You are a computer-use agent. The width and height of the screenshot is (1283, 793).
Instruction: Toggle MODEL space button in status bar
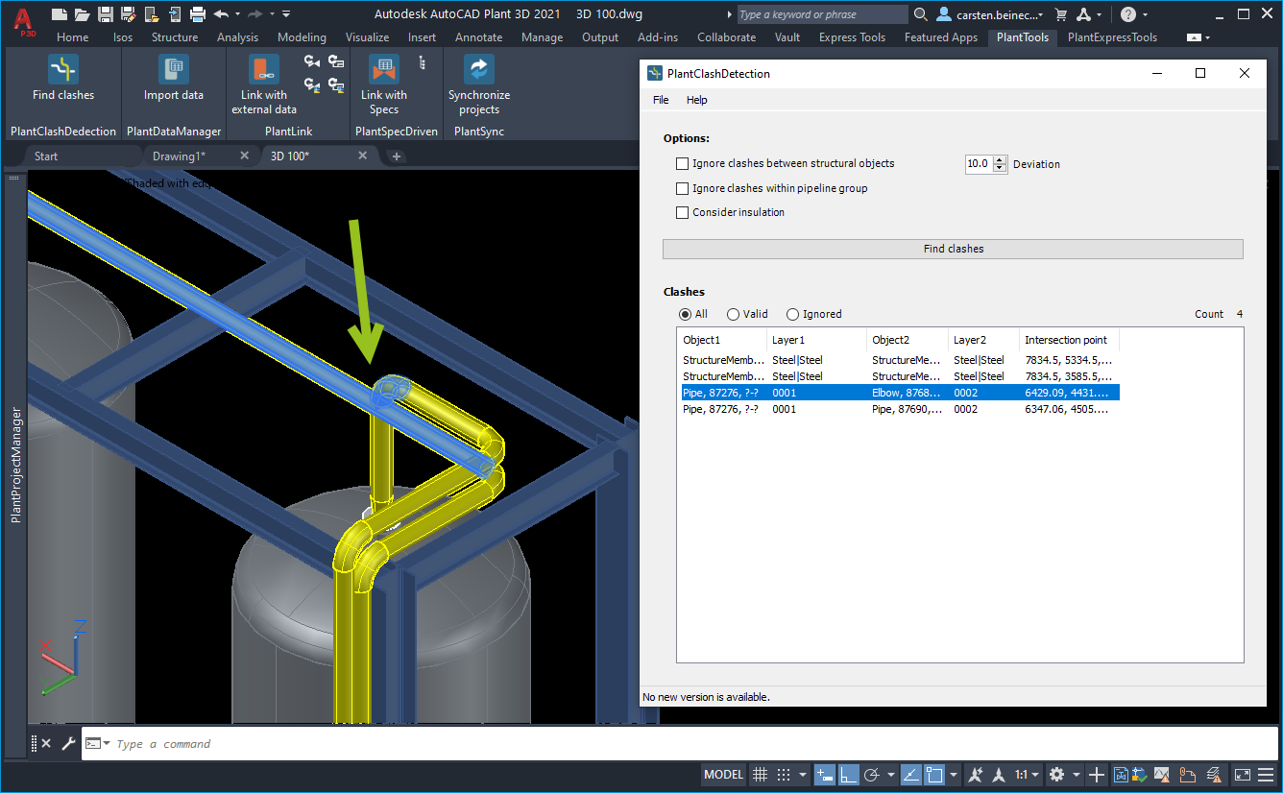[724, 775]
